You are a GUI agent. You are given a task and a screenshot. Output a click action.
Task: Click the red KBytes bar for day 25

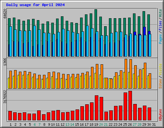[126, 107]
